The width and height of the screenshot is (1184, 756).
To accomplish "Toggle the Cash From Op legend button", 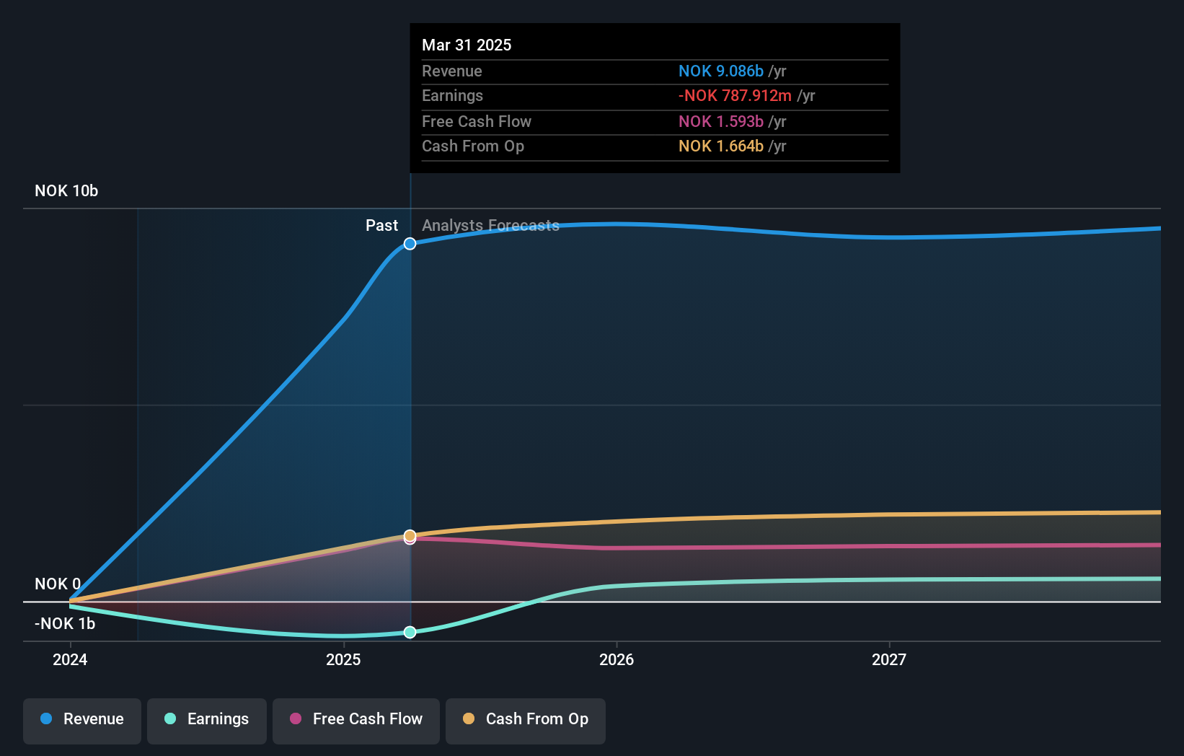I will (526, 721).
